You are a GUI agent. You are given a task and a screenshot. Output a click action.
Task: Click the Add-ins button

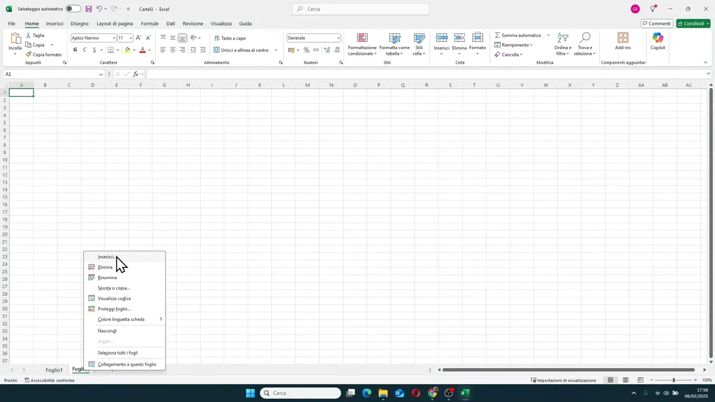(x=623, y=41)
